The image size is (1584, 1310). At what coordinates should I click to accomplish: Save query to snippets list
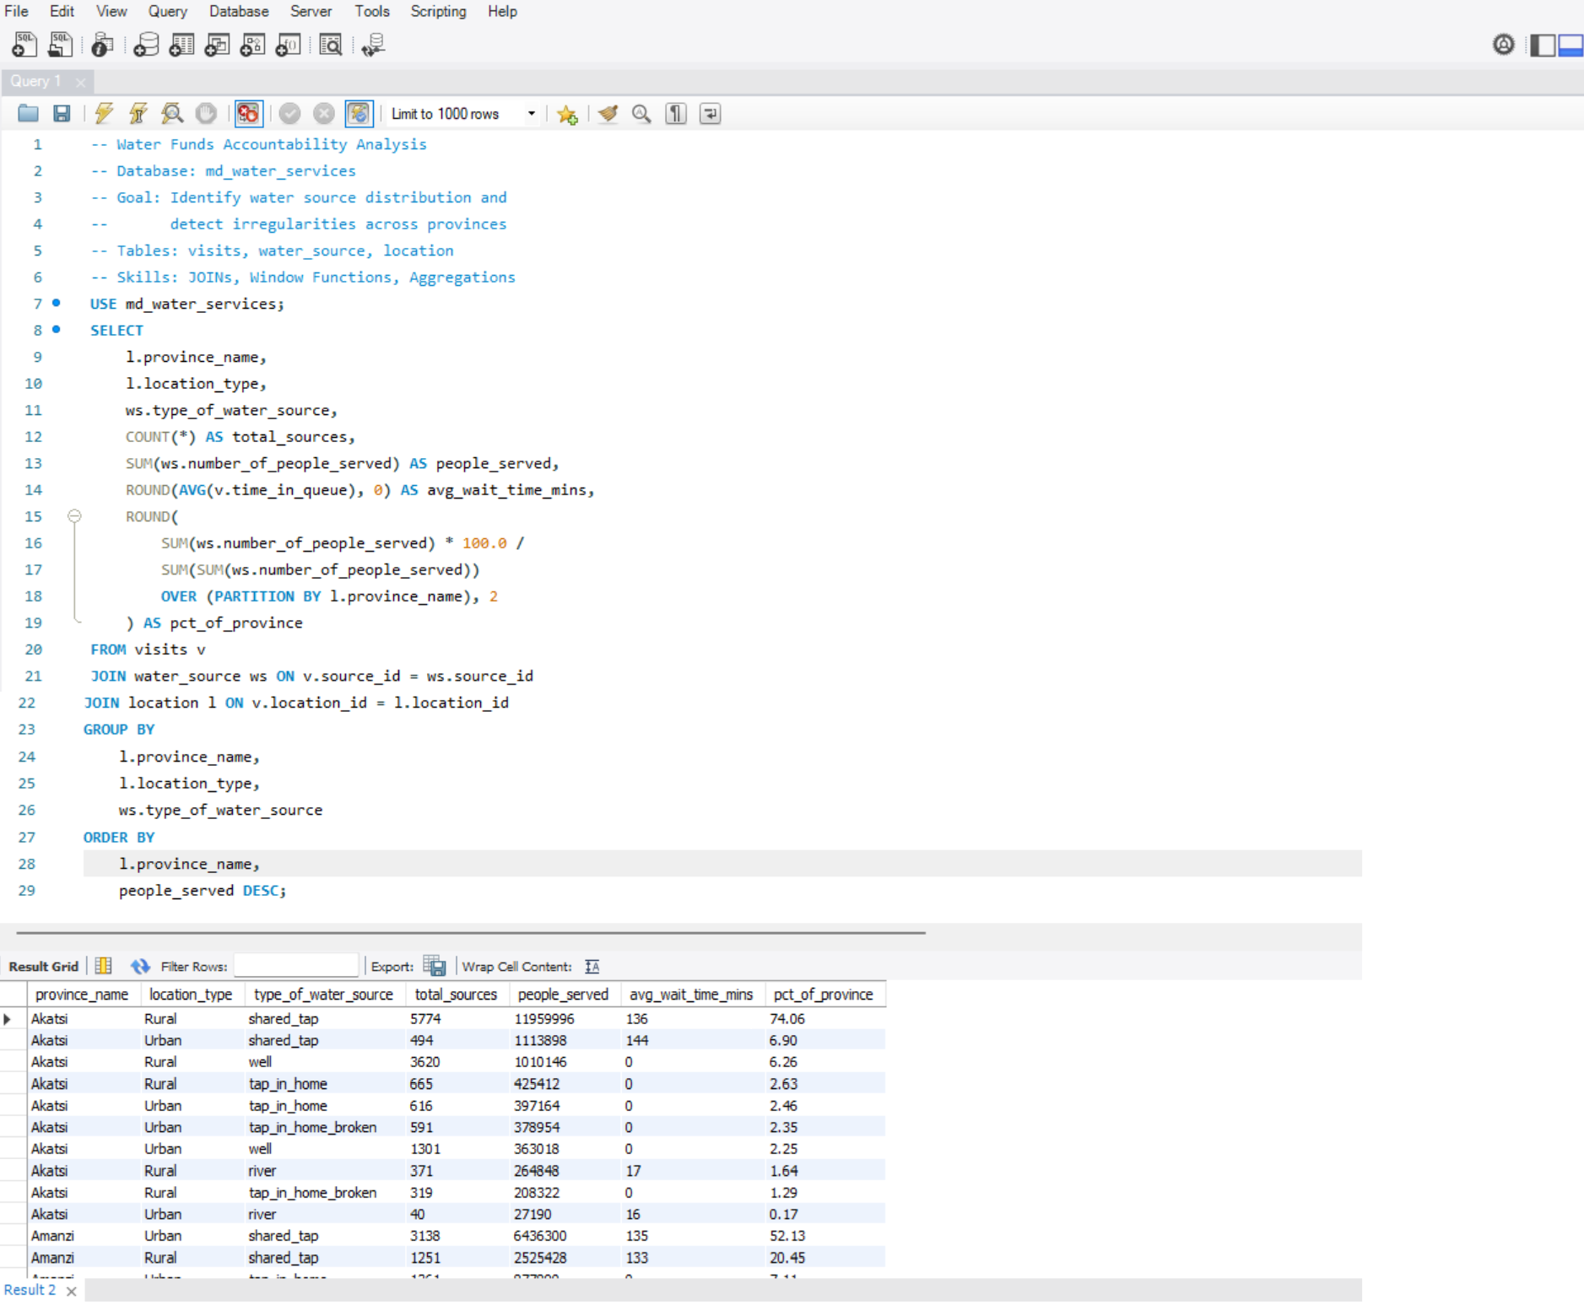pos(567,114)
